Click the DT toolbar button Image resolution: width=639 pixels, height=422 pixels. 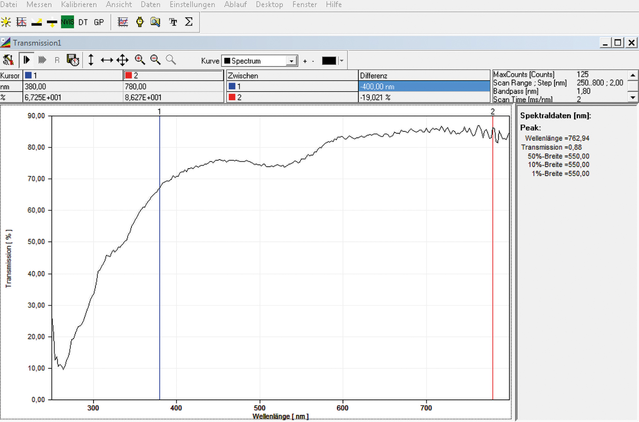tap(83, 22)
